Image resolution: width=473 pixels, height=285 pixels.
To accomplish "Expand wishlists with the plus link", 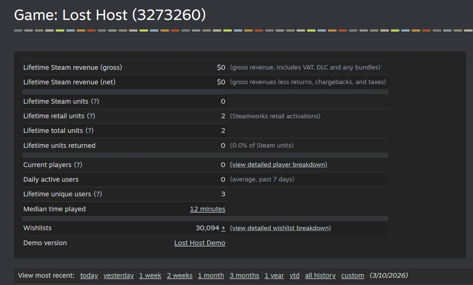I will click(223, 228).
